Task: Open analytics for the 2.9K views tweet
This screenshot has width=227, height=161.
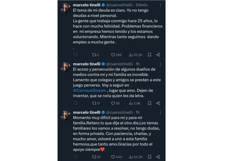Action: (130, 103)
